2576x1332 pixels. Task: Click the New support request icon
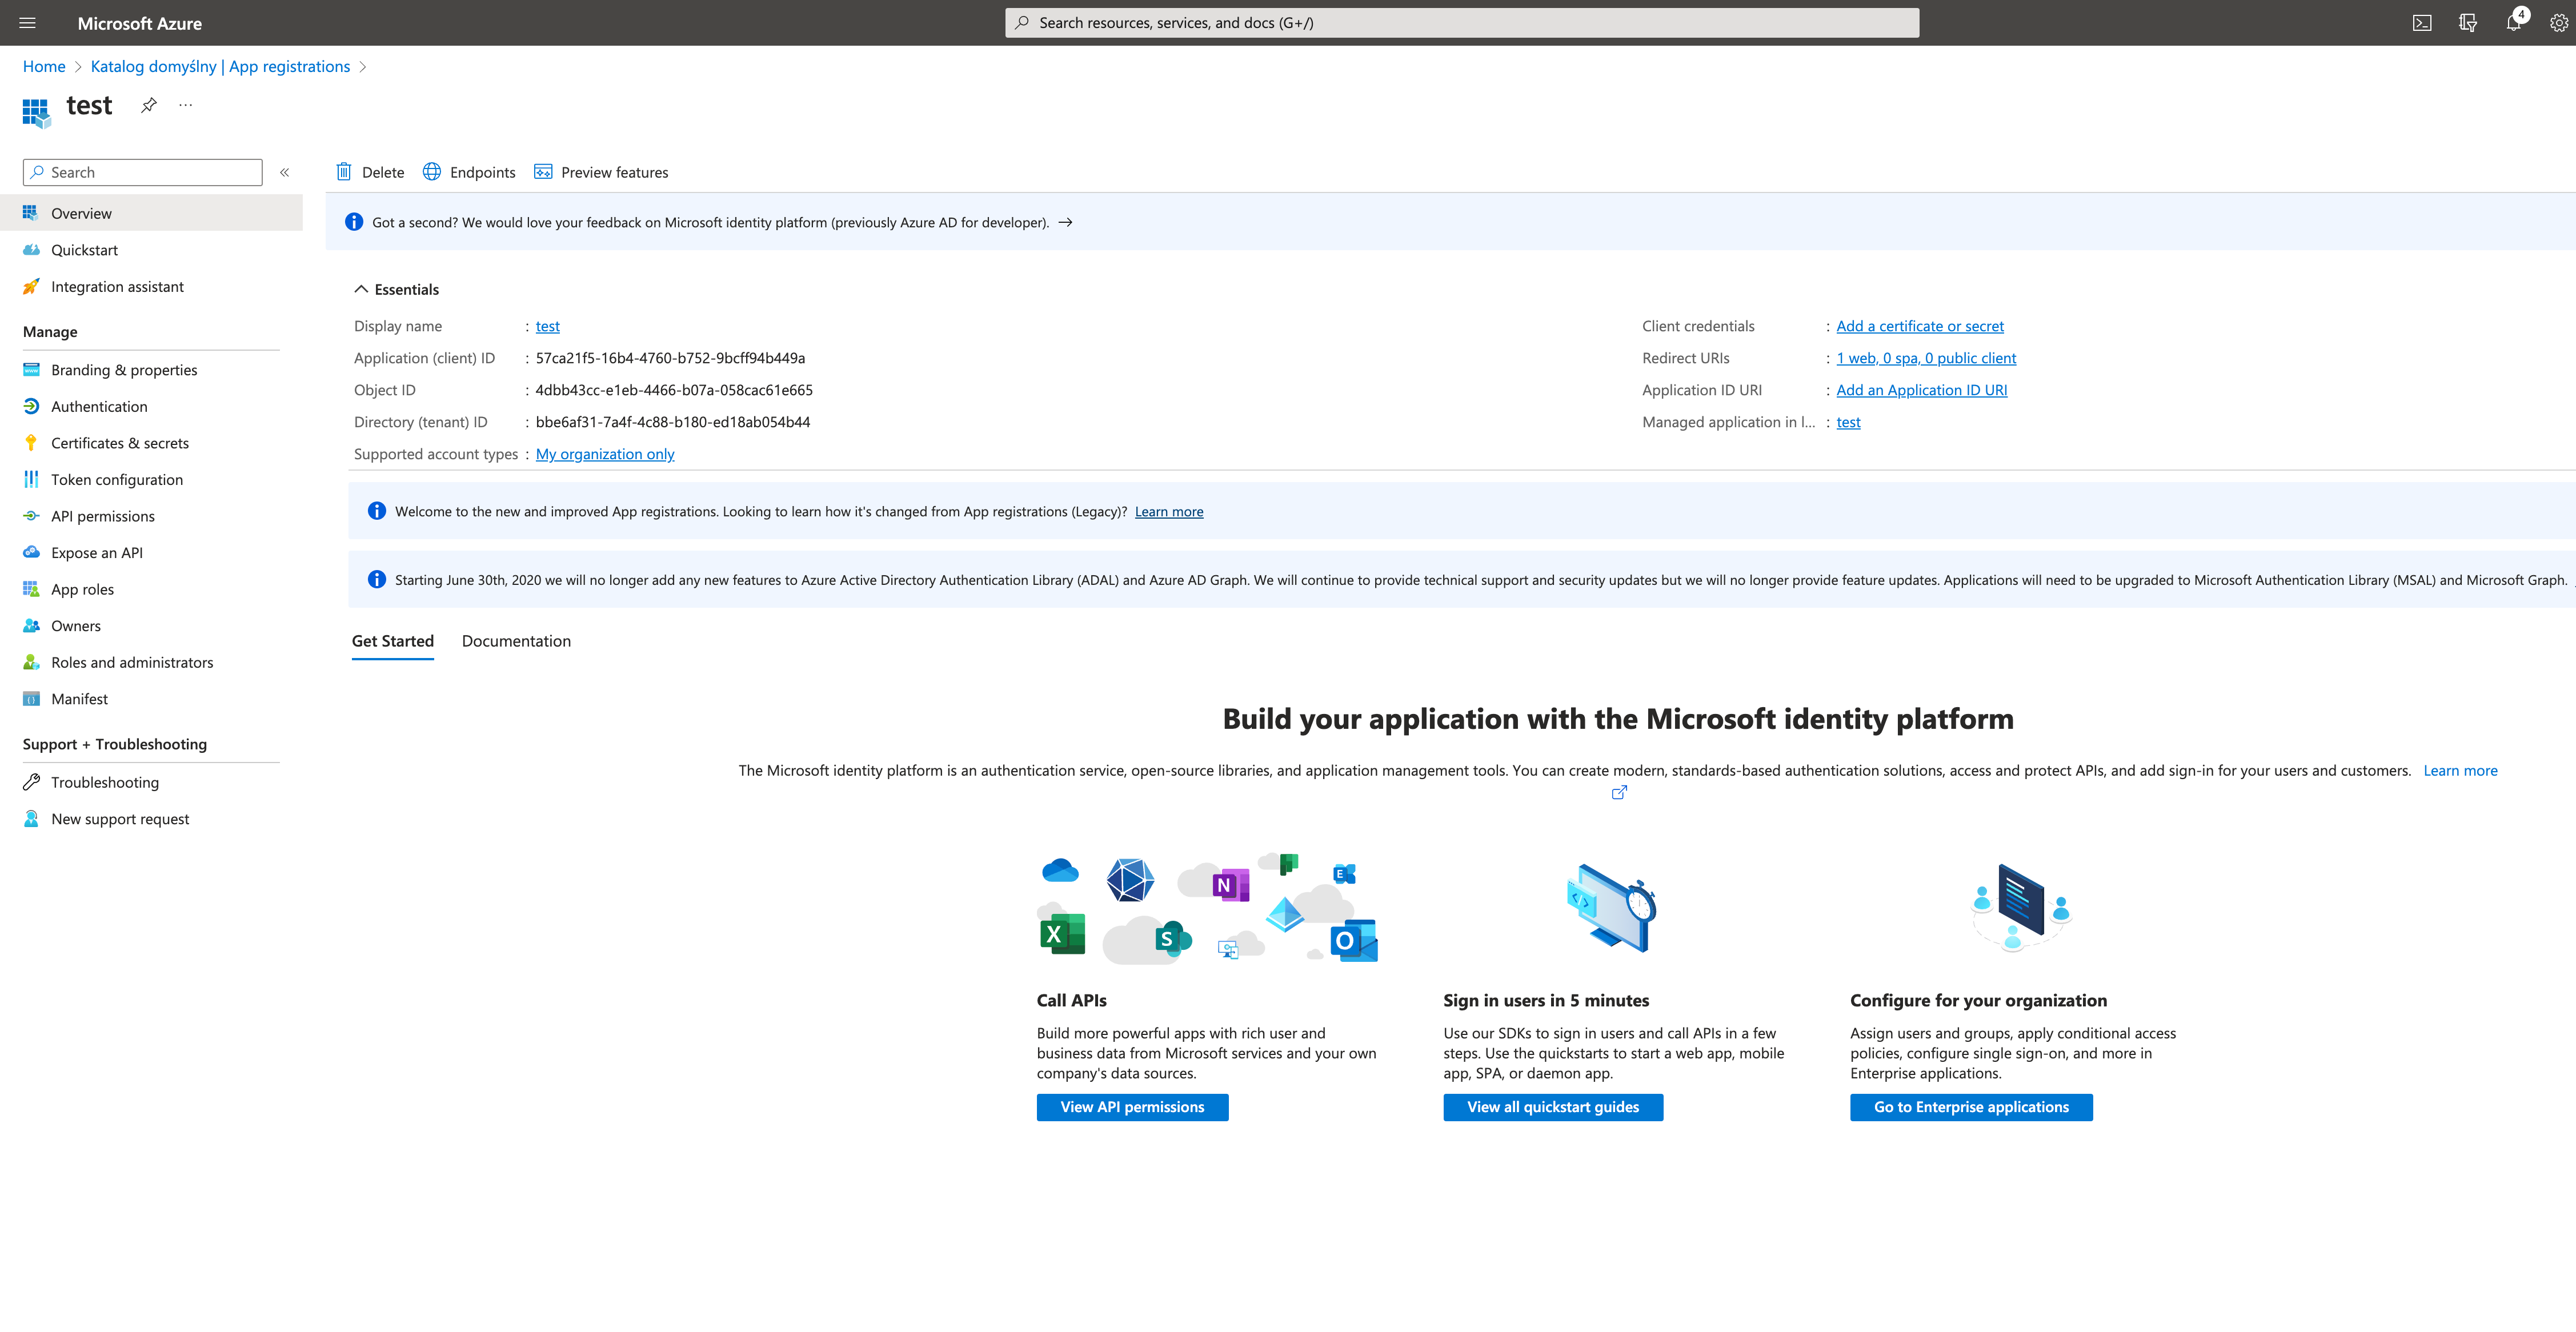[32, 819]
